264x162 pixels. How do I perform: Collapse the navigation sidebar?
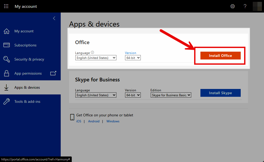[x=54, y=18]
